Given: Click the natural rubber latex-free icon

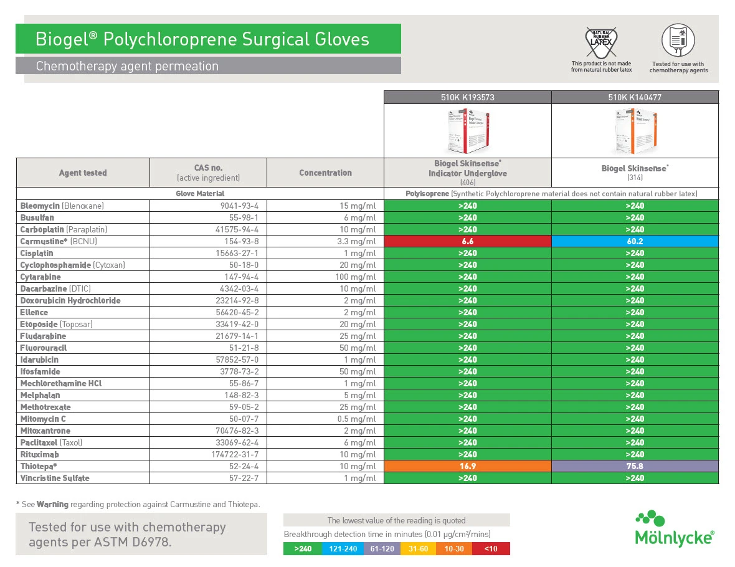Looking at the screenshot, I should click(x=601, y=42).
